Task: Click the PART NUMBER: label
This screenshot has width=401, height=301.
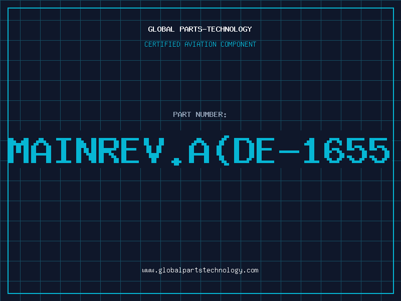Action: pos(200,114)
